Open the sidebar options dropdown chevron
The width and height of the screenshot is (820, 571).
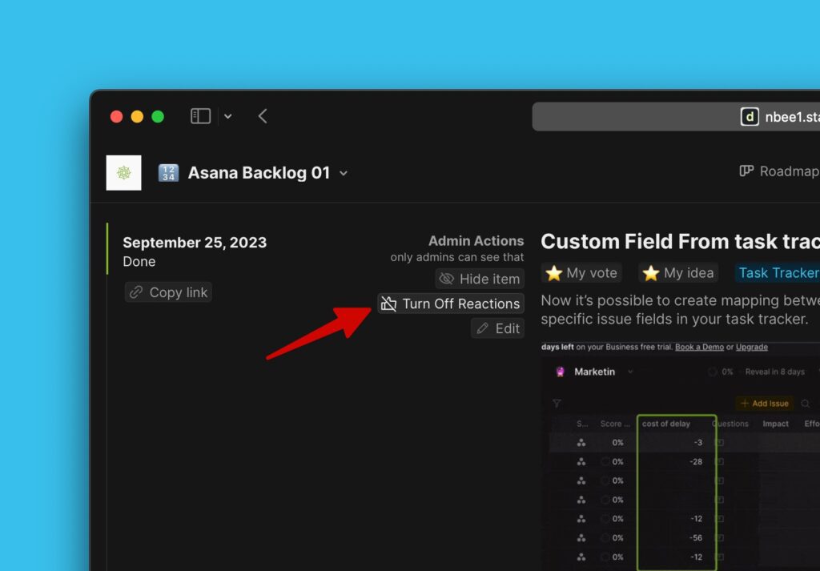pyautogui.click(x=227, y=116)
